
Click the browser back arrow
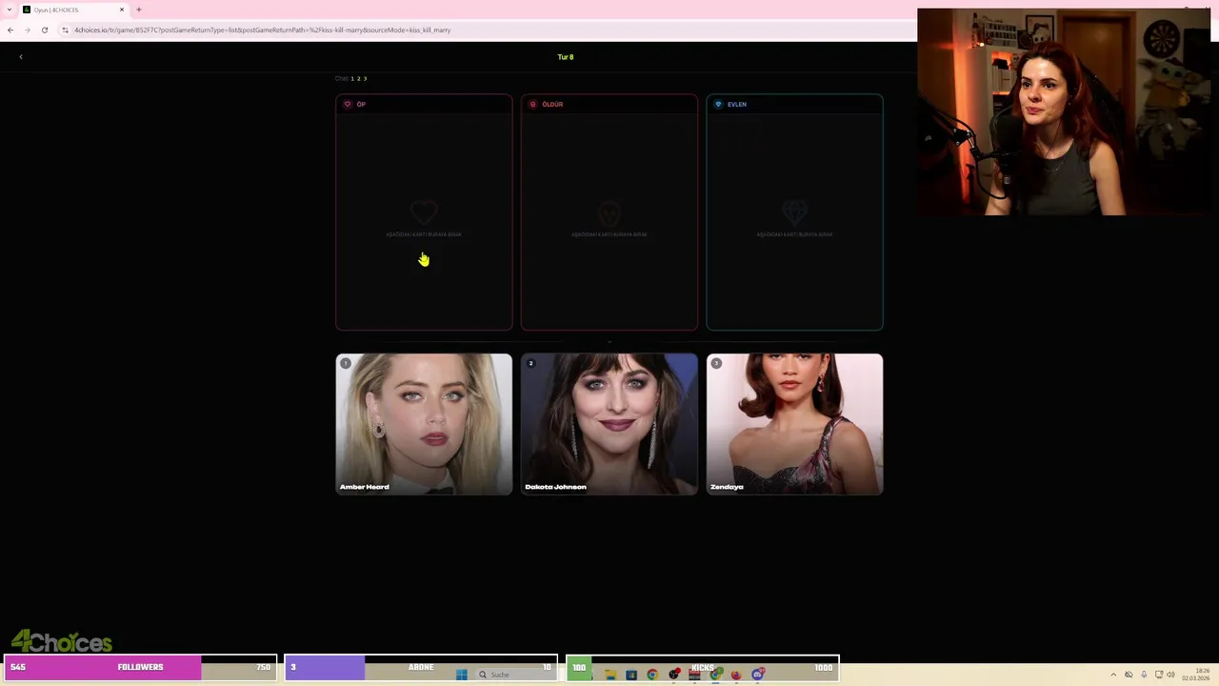[x=10, y=30]
